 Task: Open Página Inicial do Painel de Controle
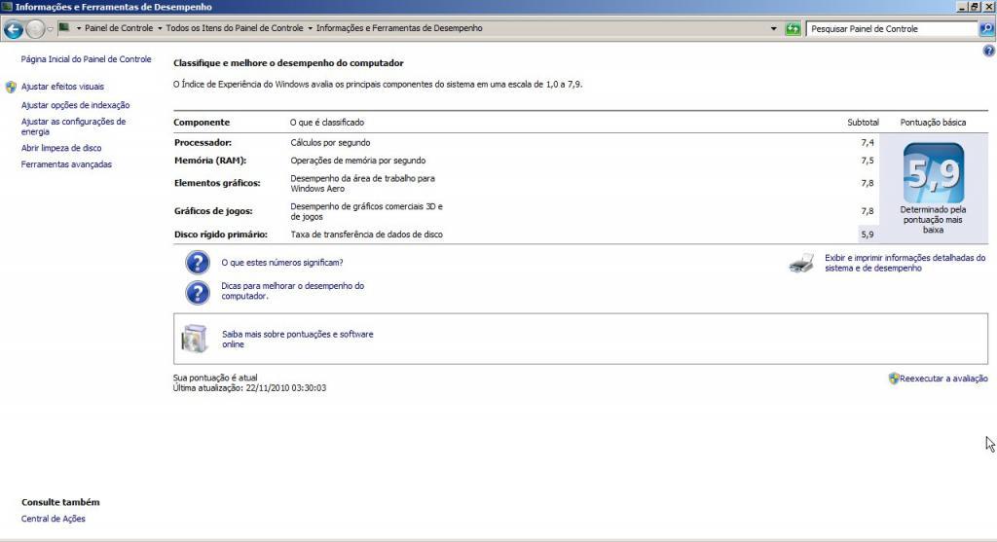click(x=86, y=59)
